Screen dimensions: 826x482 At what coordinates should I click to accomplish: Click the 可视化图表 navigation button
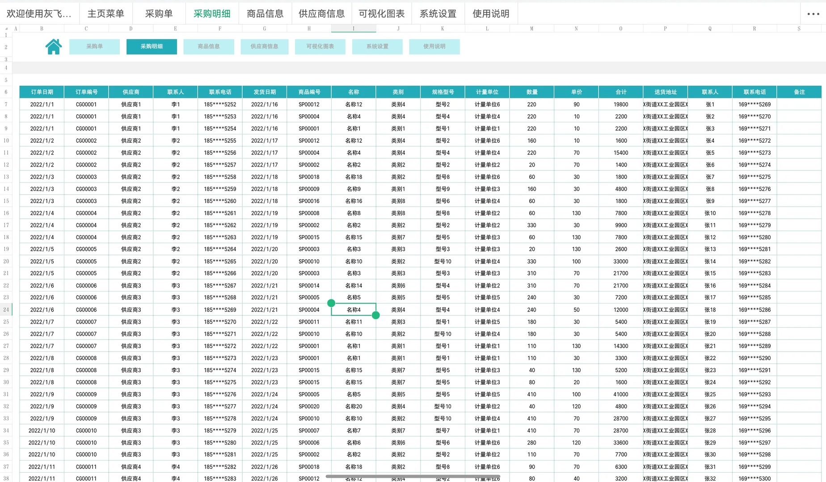(320, 46)
